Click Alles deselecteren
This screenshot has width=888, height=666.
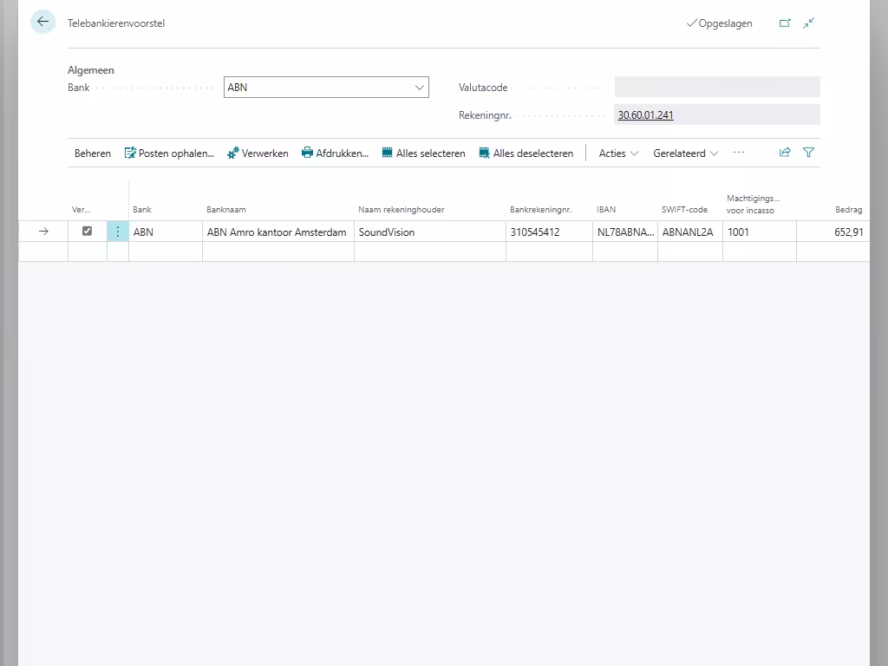coord(526,153)
